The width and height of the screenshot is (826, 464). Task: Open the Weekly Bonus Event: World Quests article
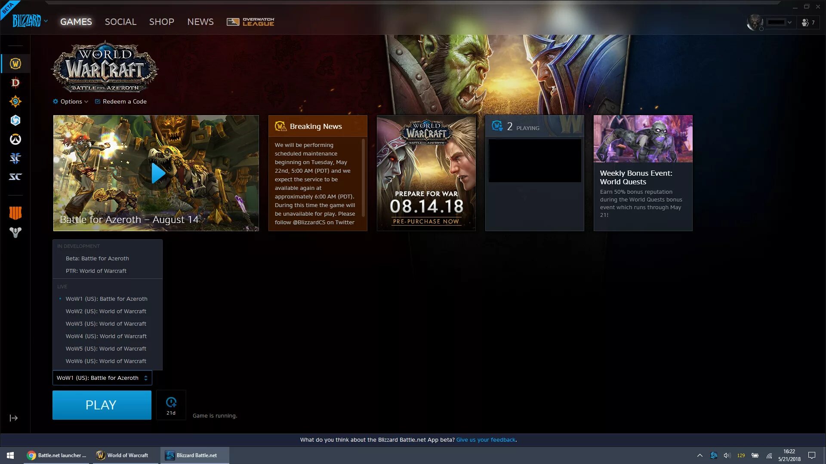[x=643, y=173]
